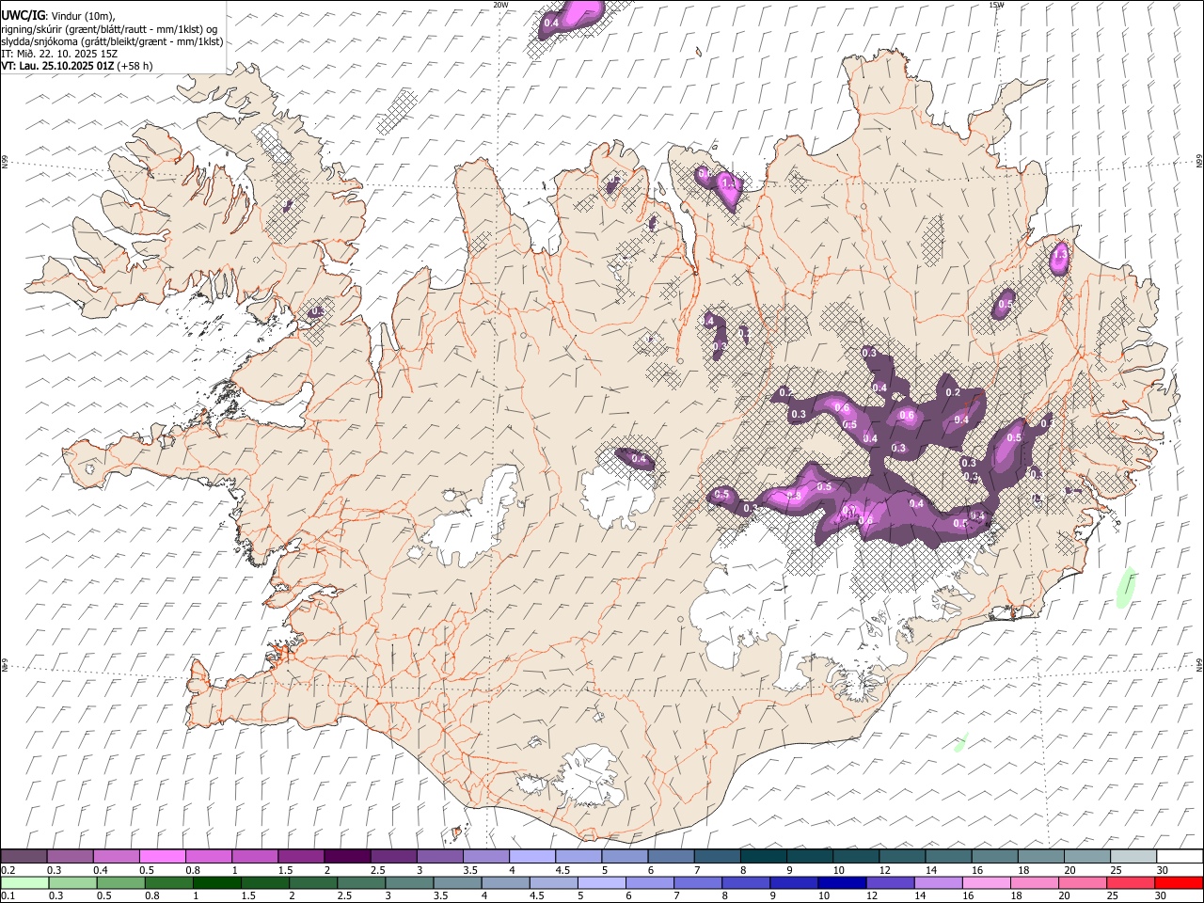Image resolution: width=1204 pixels, height=903 pixels.
Task: Select the upper scale swatch between 5 and 6
Action: 625,856
